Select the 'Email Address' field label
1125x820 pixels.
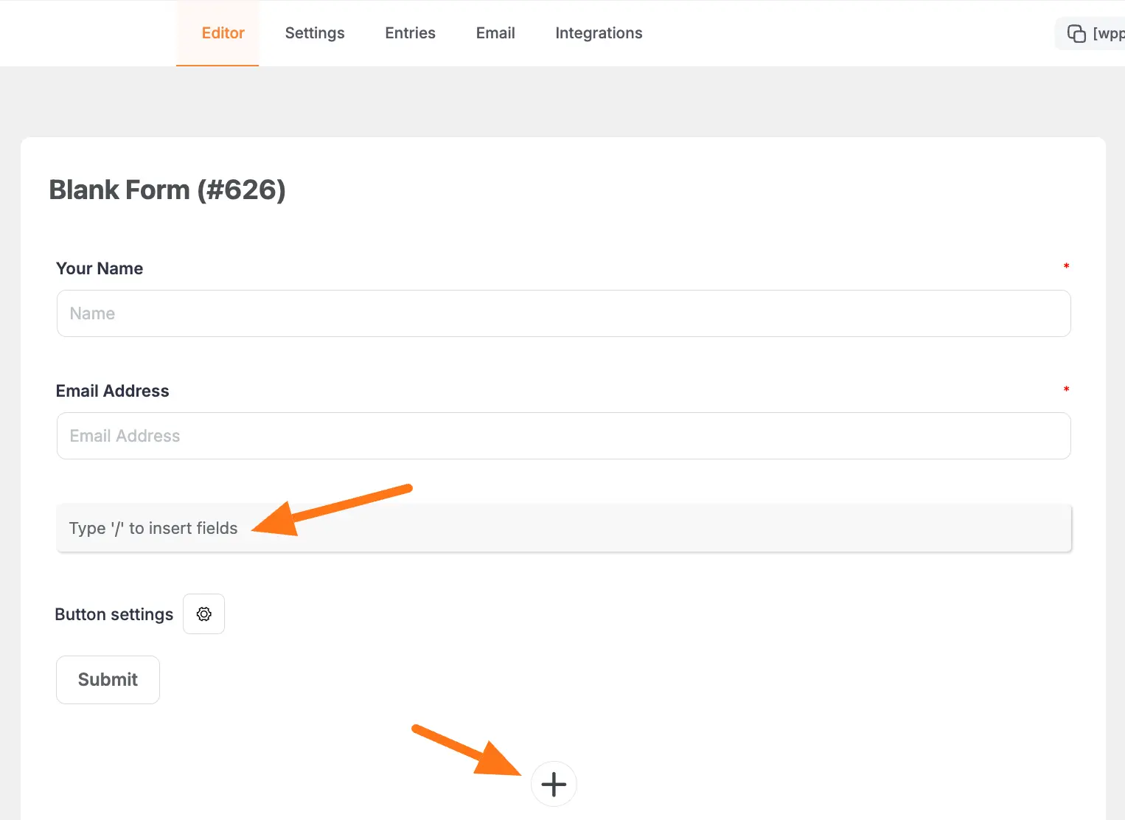[x=112, y=390]
